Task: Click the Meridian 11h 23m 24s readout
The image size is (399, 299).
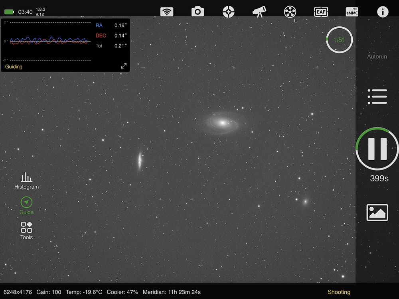Action: pos(172,292)
